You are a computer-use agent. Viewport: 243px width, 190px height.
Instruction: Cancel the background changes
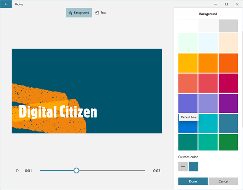[223, 181]
